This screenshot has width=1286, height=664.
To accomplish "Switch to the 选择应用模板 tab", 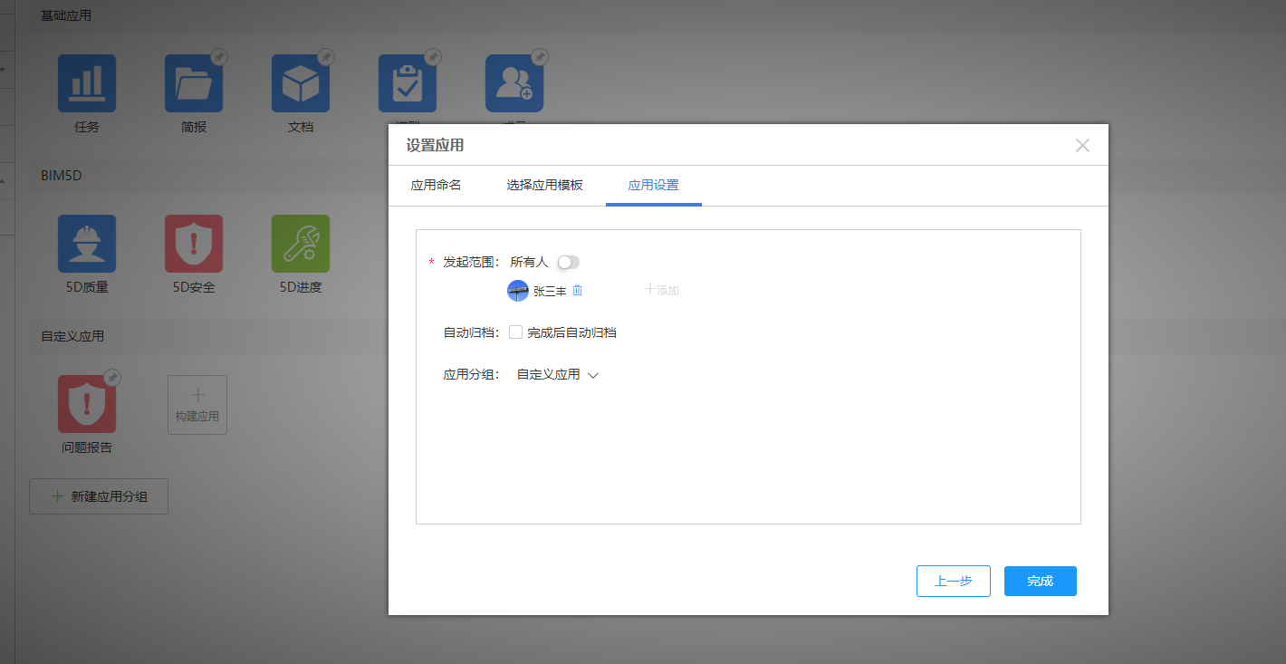I will [544, 185].
